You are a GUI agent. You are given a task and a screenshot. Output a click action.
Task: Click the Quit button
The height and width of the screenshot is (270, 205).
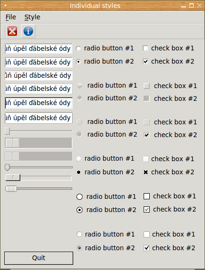click(39, 258)
